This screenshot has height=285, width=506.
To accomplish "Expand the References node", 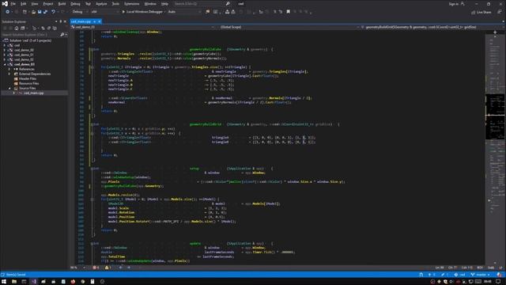I will pyautogui.click(x=9, y=69).
